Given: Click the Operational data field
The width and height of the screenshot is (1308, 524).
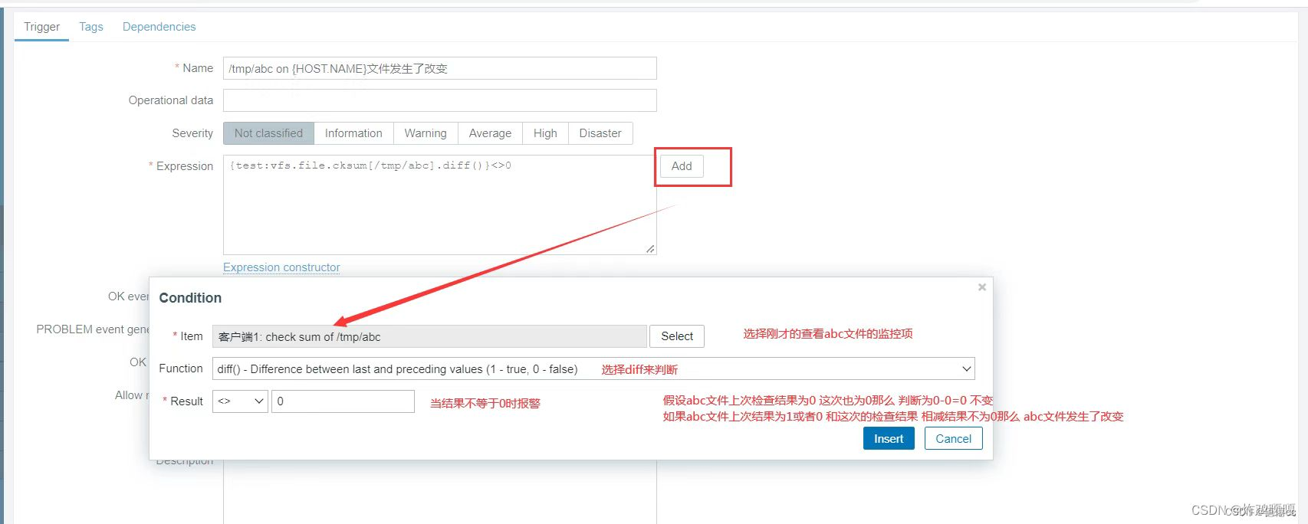Looking at the screenshot, I should click(x=439, y=100).
